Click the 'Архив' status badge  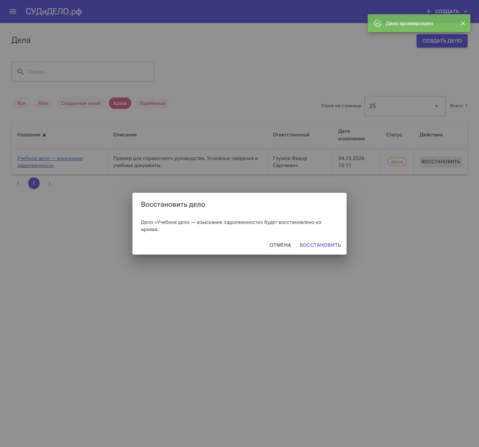click(x=397, y=162)
